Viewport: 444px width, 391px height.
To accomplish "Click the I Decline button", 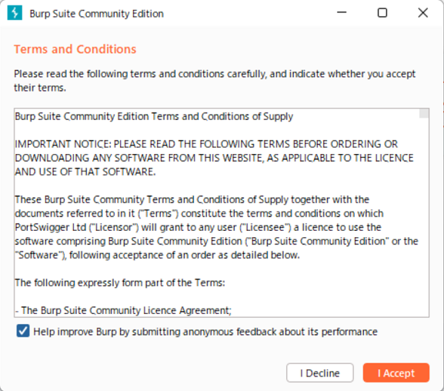I will pyautogui.click(x=319, y=373).
